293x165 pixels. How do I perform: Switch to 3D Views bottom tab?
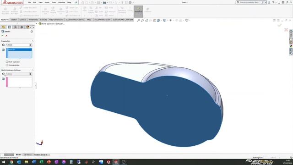point(28,155)
